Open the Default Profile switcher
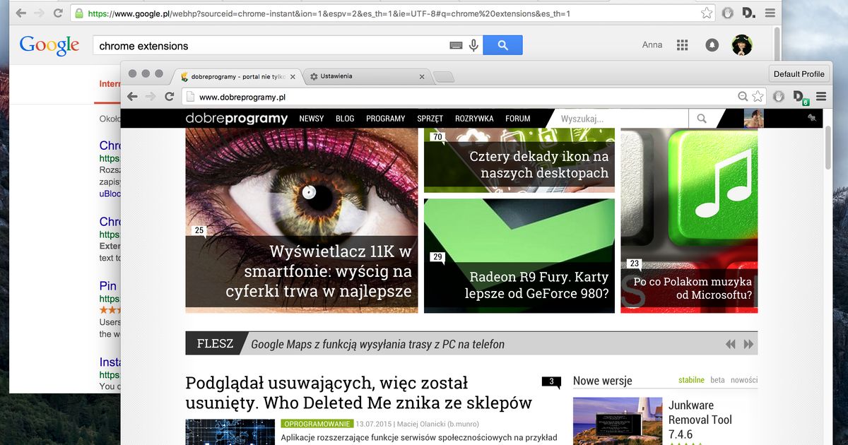The image size is (848, 445). pyautogui.click(x=799, y=74)
